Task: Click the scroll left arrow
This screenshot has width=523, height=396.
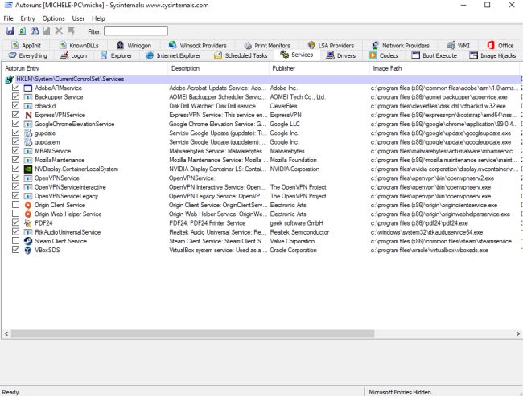Action: [x=6, y=333]
